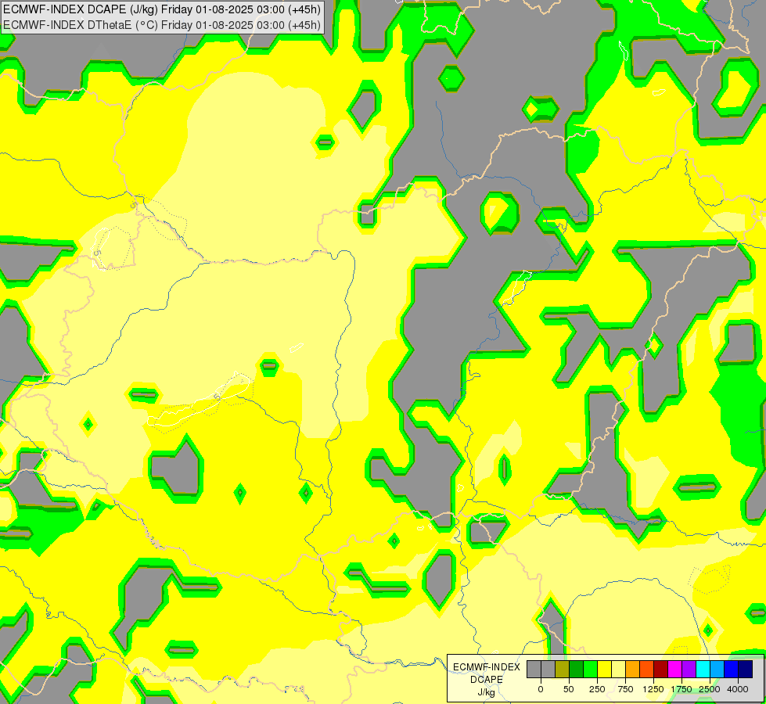Click the magenta legend swatch
The width and height of the screenshot is (766, 704).
[675, 669]
